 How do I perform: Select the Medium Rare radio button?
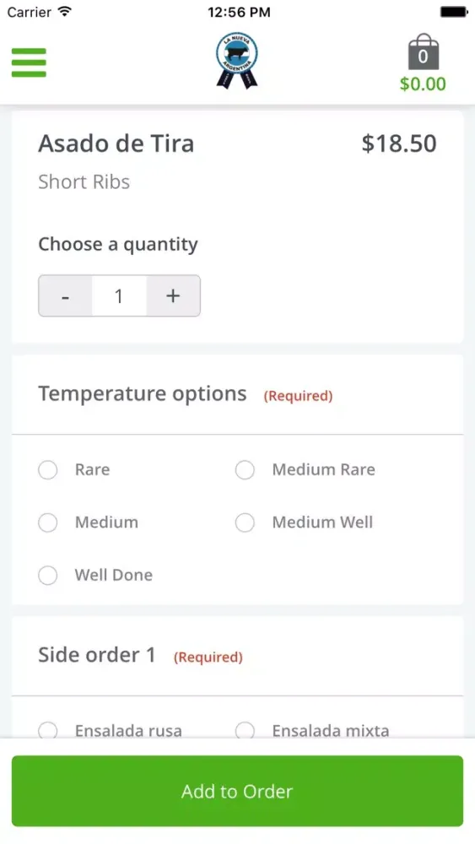pyautogui.click(x=245, y=470)
